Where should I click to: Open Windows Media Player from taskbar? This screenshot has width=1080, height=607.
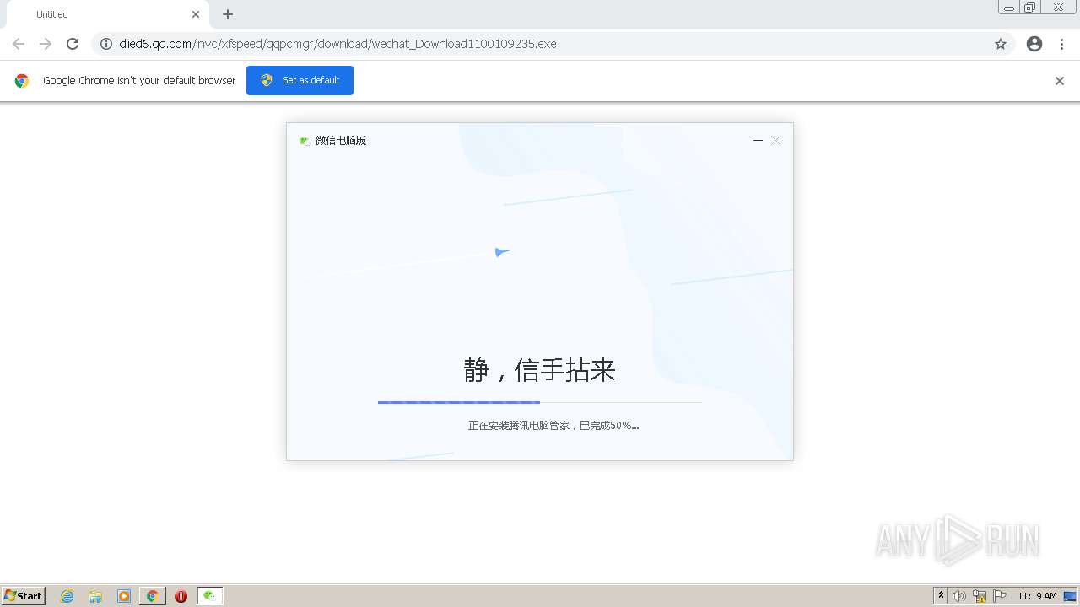(124, 596)
